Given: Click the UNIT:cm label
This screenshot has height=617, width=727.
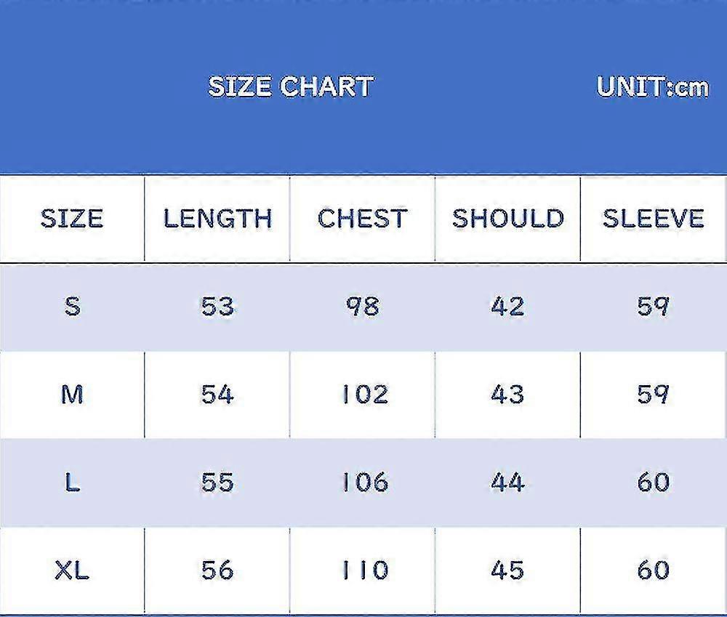Looking at the screenshot, I should [x=653, y=86].
